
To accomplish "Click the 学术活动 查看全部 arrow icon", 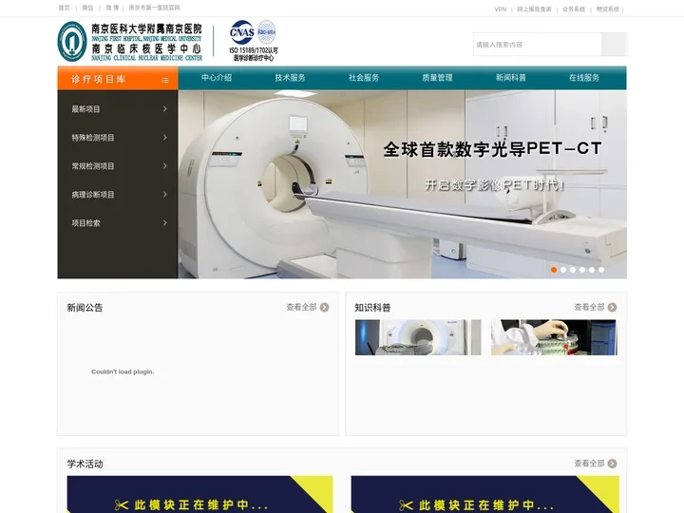I will pos(612,464).
